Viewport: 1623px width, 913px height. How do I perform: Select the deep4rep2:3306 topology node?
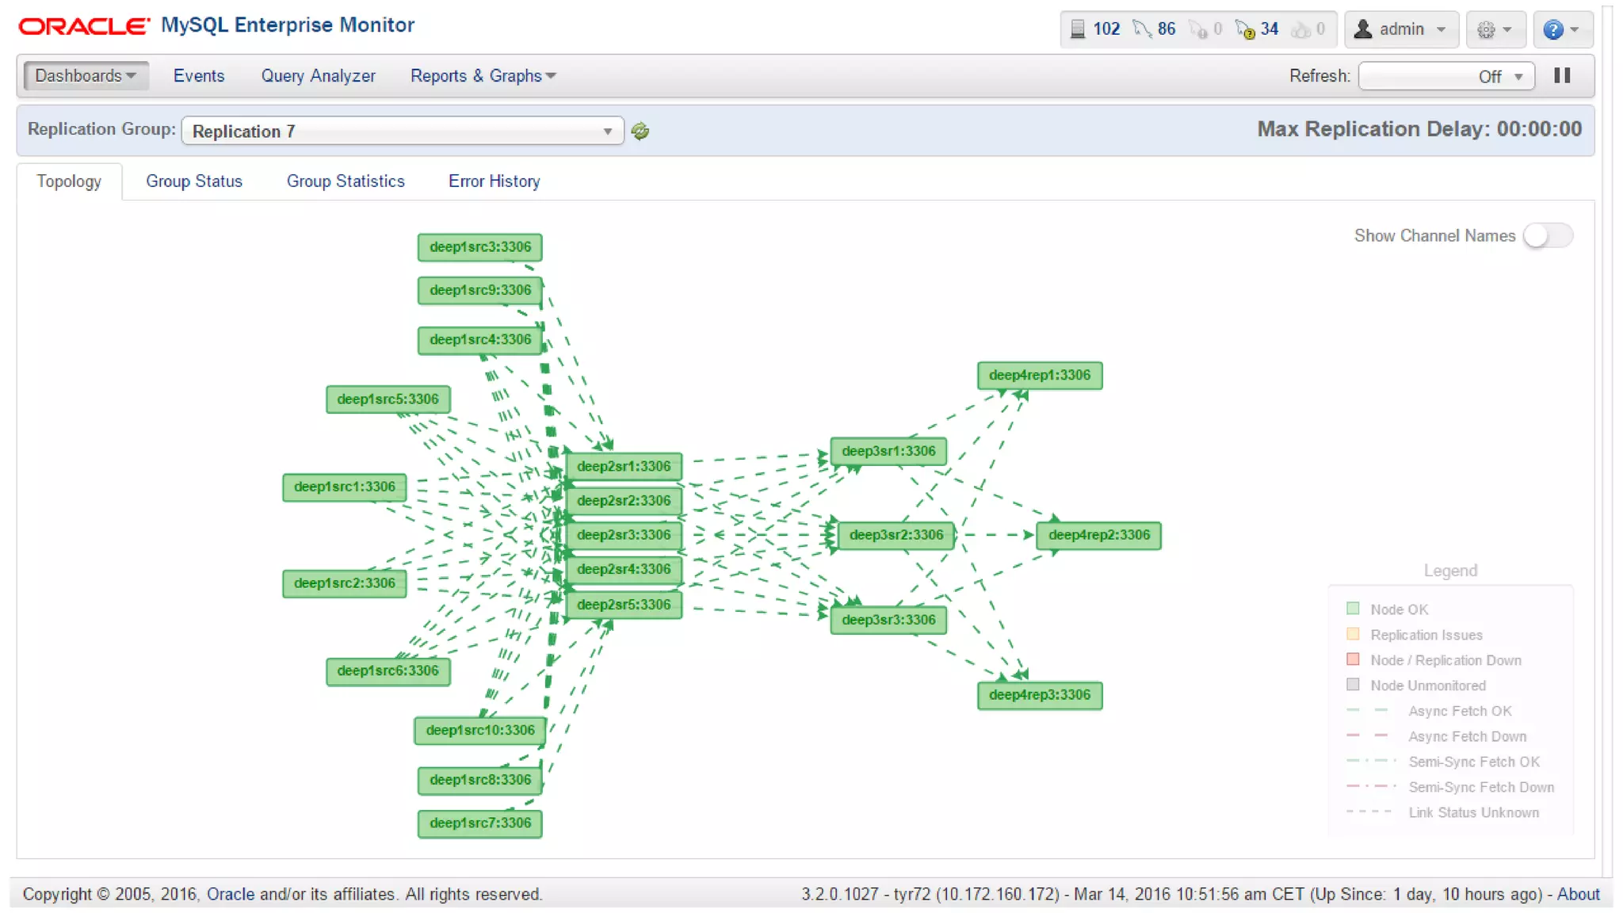click(1098, 535)
